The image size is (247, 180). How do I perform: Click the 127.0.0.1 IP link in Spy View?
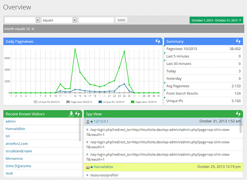101,121
